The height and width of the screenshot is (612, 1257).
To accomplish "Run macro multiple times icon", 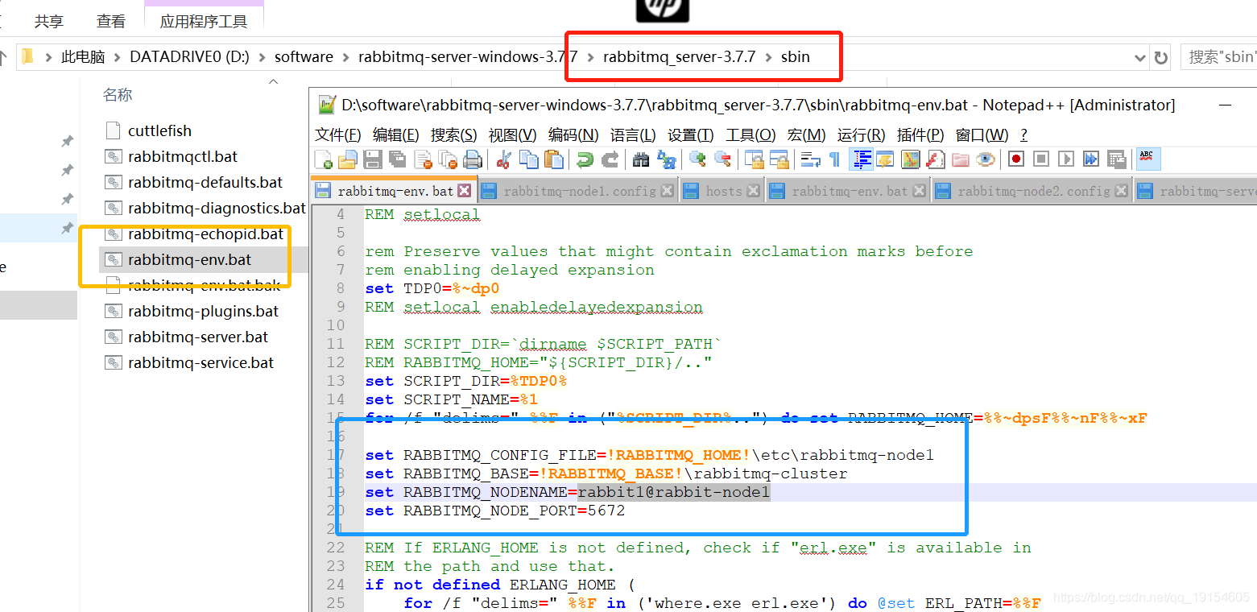I will pyautogui.click(x=1091, y=159).
